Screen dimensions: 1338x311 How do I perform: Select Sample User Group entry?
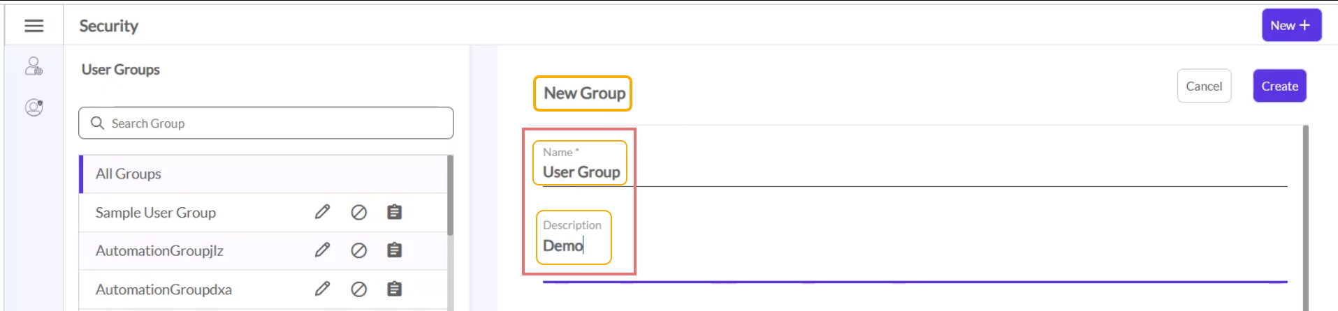(156, 213)
